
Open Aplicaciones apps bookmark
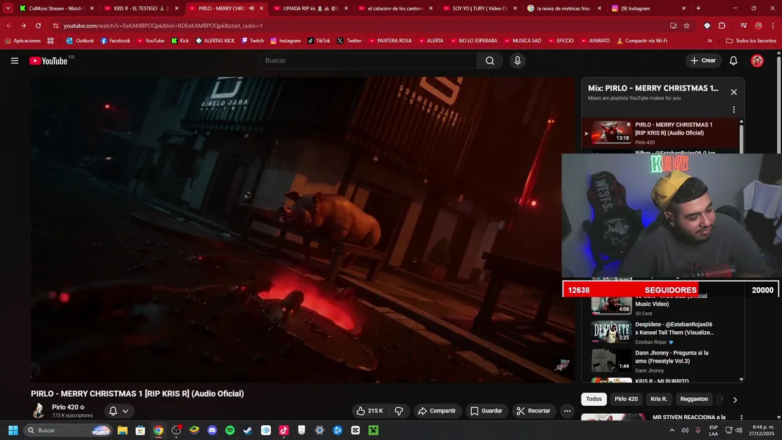coord(23,41)
